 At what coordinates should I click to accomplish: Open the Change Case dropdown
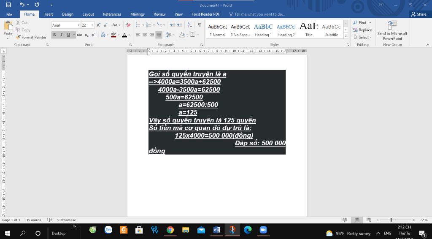click(116, 25)
